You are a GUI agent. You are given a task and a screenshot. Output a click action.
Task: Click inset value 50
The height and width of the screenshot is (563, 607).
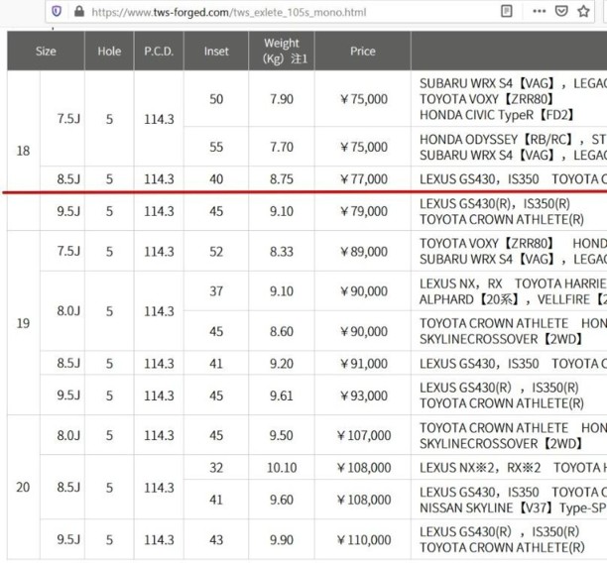(216, 99)
